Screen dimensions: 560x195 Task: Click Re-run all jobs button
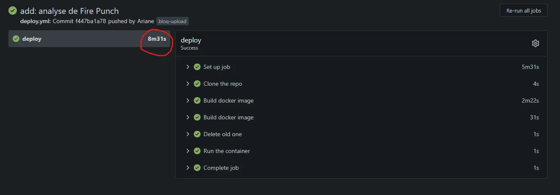(x=523, y=11)
